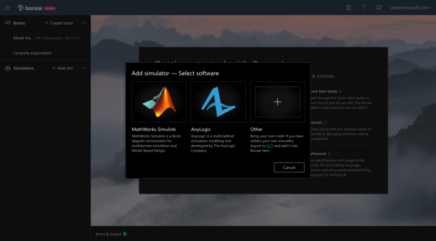Click the bonsai tree logo

point(20,8)
